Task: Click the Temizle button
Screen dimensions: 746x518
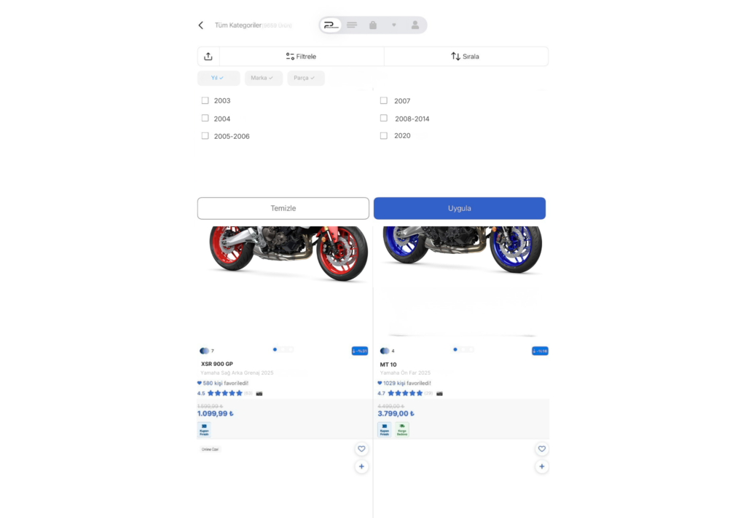Action: tap(283, 208)
